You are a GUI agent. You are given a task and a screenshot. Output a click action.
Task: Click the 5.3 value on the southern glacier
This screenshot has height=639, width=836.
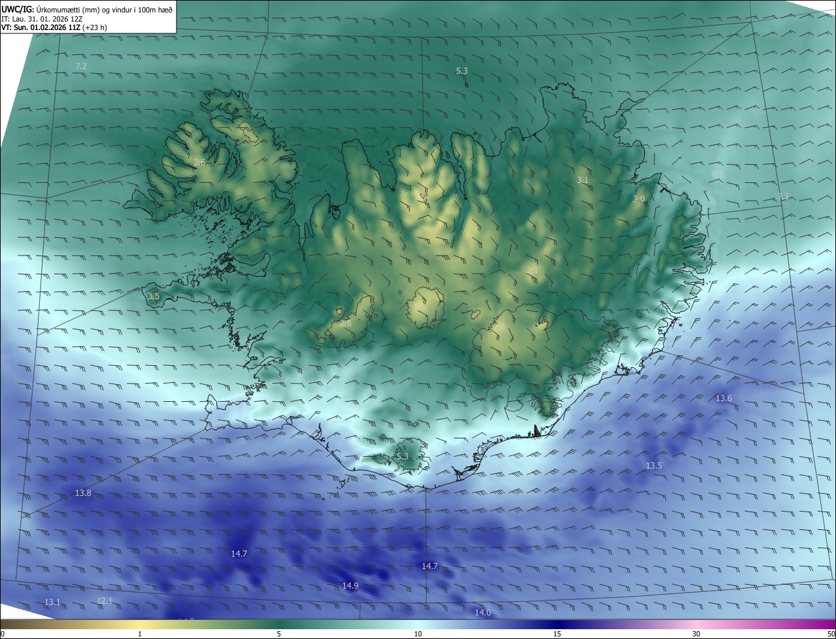[x=402, y=456]
